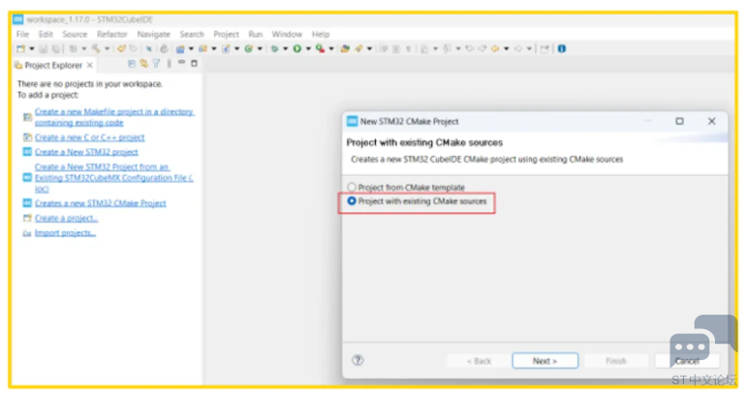Select the Project Explorer tab
746x395 pixels.
coord(53,65)
